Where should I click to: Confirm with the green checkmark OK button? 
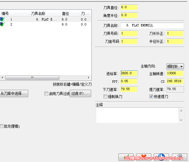[126, 157]
